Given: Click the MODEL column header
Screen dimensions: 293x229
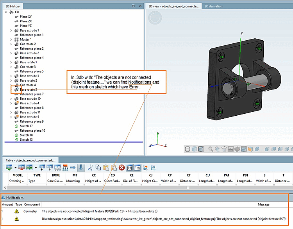Looking at the screenshot, I should [18, 175].
